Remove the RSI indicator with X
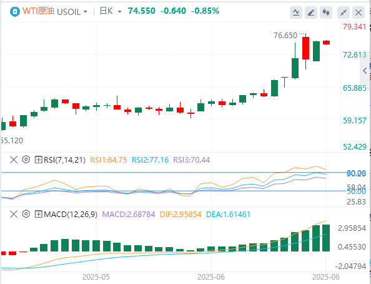This screenshot has height=284, width=371. click(x=14, y=160)
